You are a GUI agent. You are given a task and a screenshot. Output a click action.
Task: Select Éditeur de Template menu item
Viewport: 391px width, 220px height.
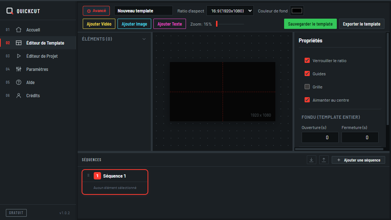[x=38, y=43]
